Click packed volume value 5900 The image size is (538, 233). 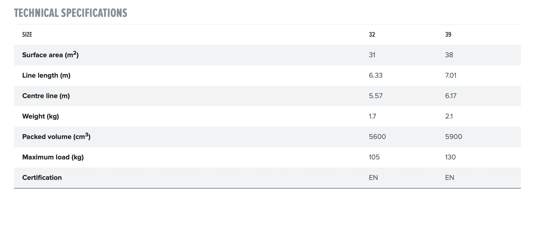coord(453,137)
